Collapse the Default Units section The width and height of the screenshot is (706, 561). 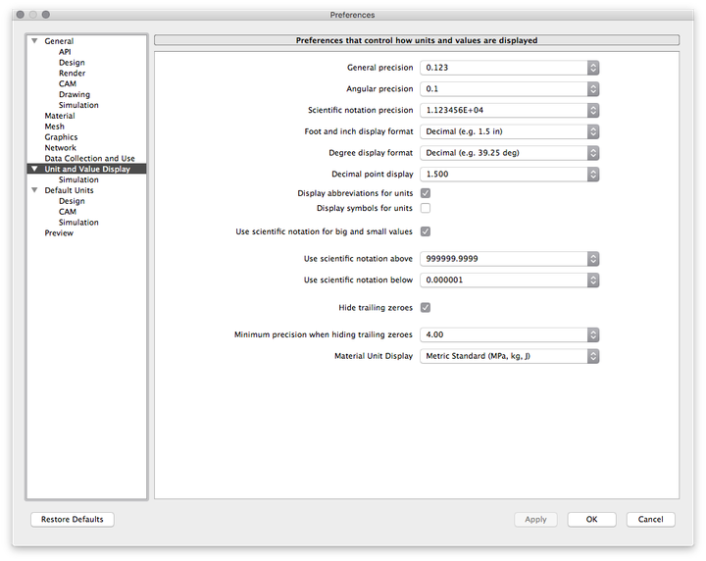tap(34, 190)
